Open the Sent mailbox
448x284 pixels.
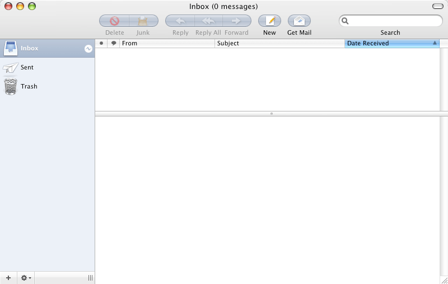click(47, 67)
